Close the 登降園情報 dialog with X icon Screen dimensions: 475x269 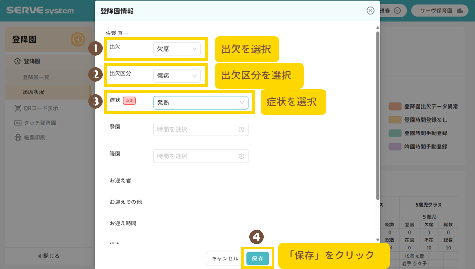pos(370,11)
